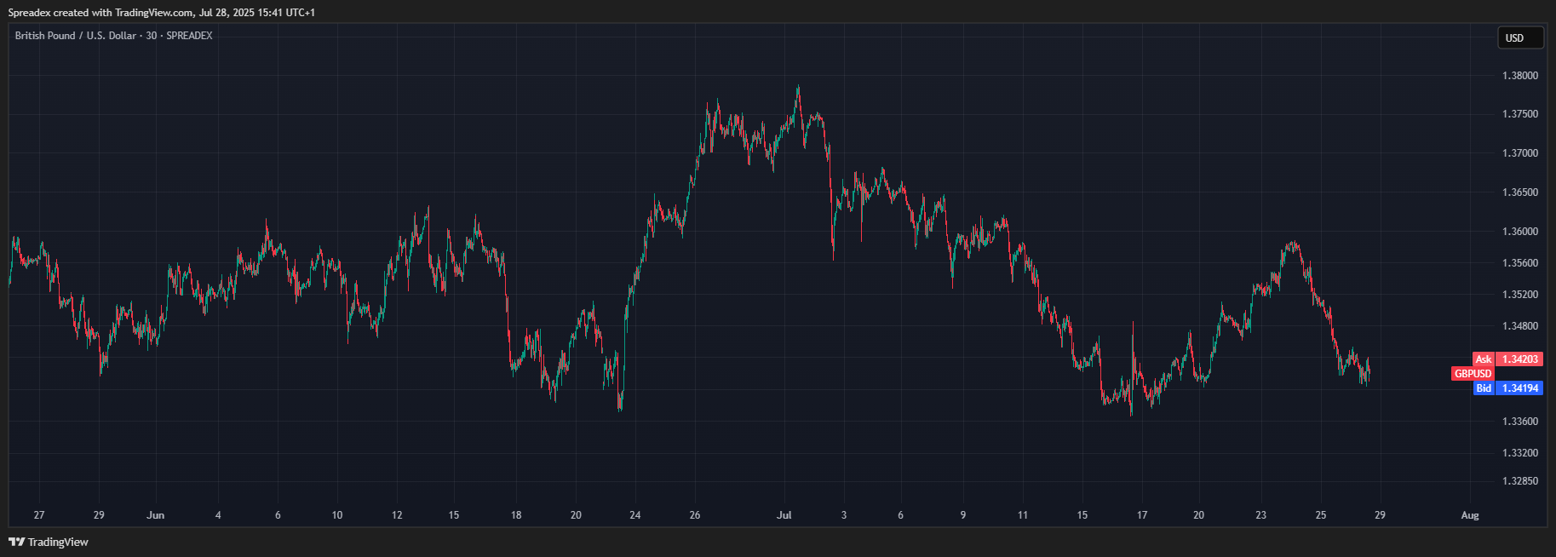Click the 1.36500 price axis label
1556x557 pixels.
[1520, 192]
